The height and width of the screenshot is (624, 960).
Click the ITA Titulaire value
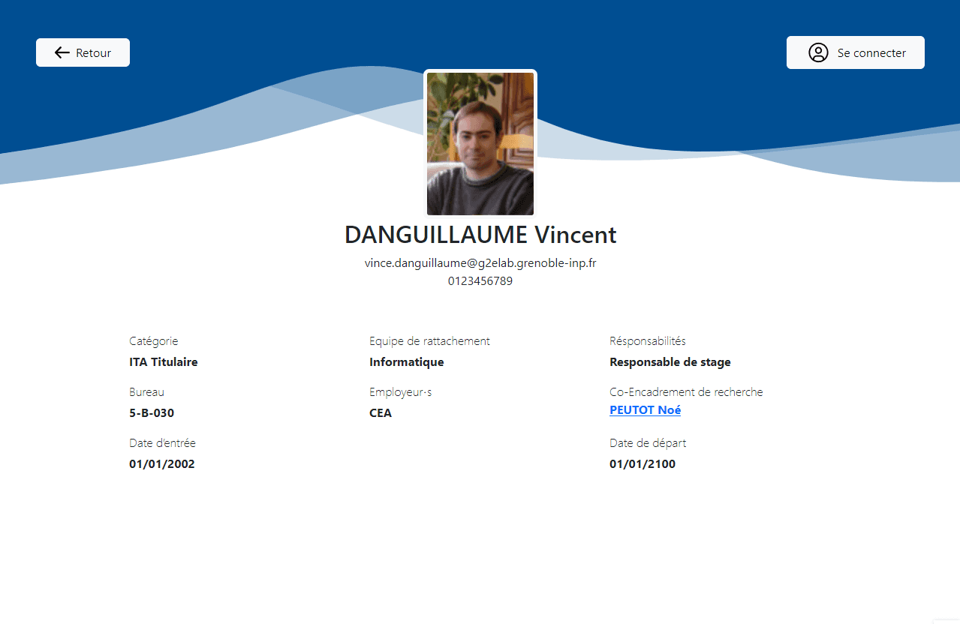164,362
